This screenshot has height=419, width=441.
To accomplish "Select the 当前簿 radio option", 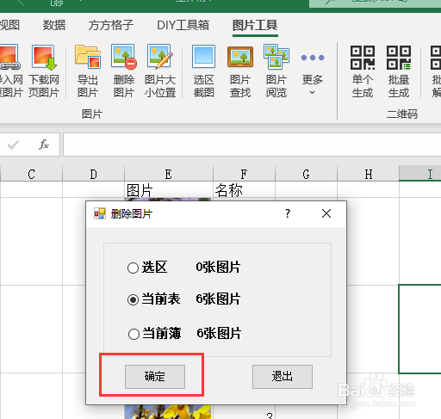I will (x=134, y=334).
